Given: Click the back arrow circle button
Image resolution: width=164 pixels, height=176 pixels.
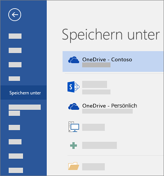Looking at the screenshot, I should click(x=15, y=15).
